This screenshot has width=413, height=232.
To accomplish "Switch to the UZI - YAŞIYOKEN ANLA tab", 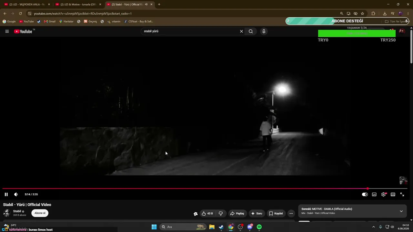I will [x=27, y=5].
